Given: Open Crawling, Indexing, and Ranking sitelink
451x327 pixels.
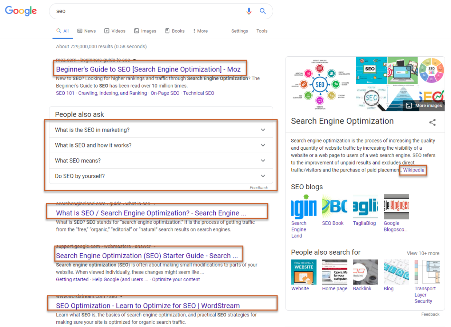Looking at the screenshot, I should [113, 93].
